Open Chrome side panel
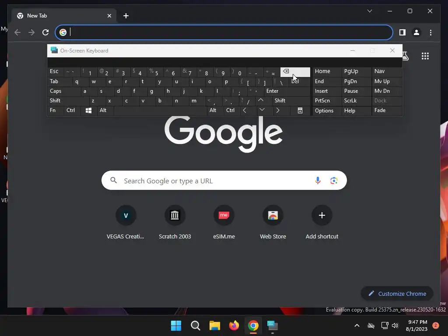Image resolution: width=448 pixels, height=336 pixels. (402, 32)
